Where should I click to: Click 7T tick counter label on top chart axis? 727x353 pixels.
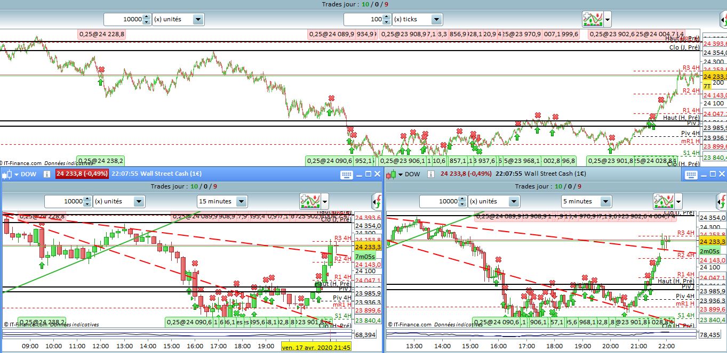707,86
